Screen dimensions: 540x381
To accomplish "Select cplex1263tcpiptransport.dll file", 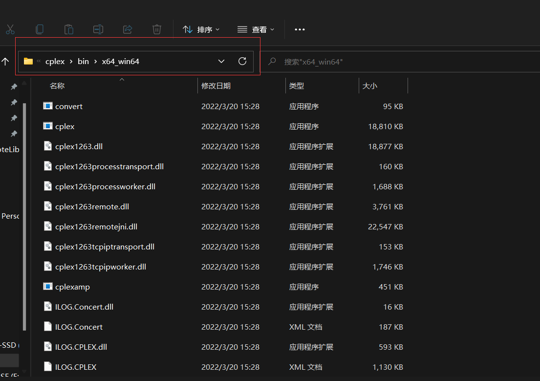I will pyautogui.click(x=223, y=247).
